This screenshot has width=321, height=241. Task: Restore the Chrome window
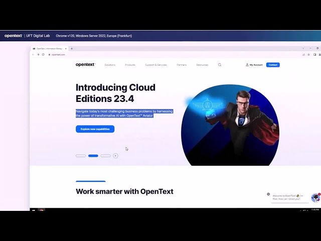(x=317, y=48)
